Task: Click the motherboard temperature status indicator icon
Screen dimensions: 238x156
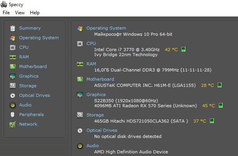Action: coord(220,85)
